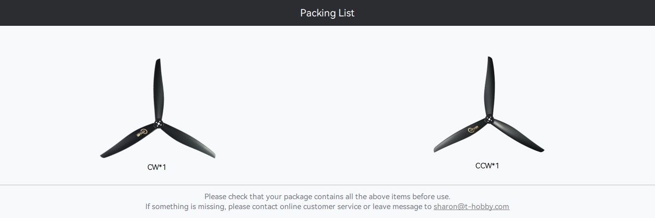Click the Packing List header title
655x218 pixels.
click(x=327, y=13)
